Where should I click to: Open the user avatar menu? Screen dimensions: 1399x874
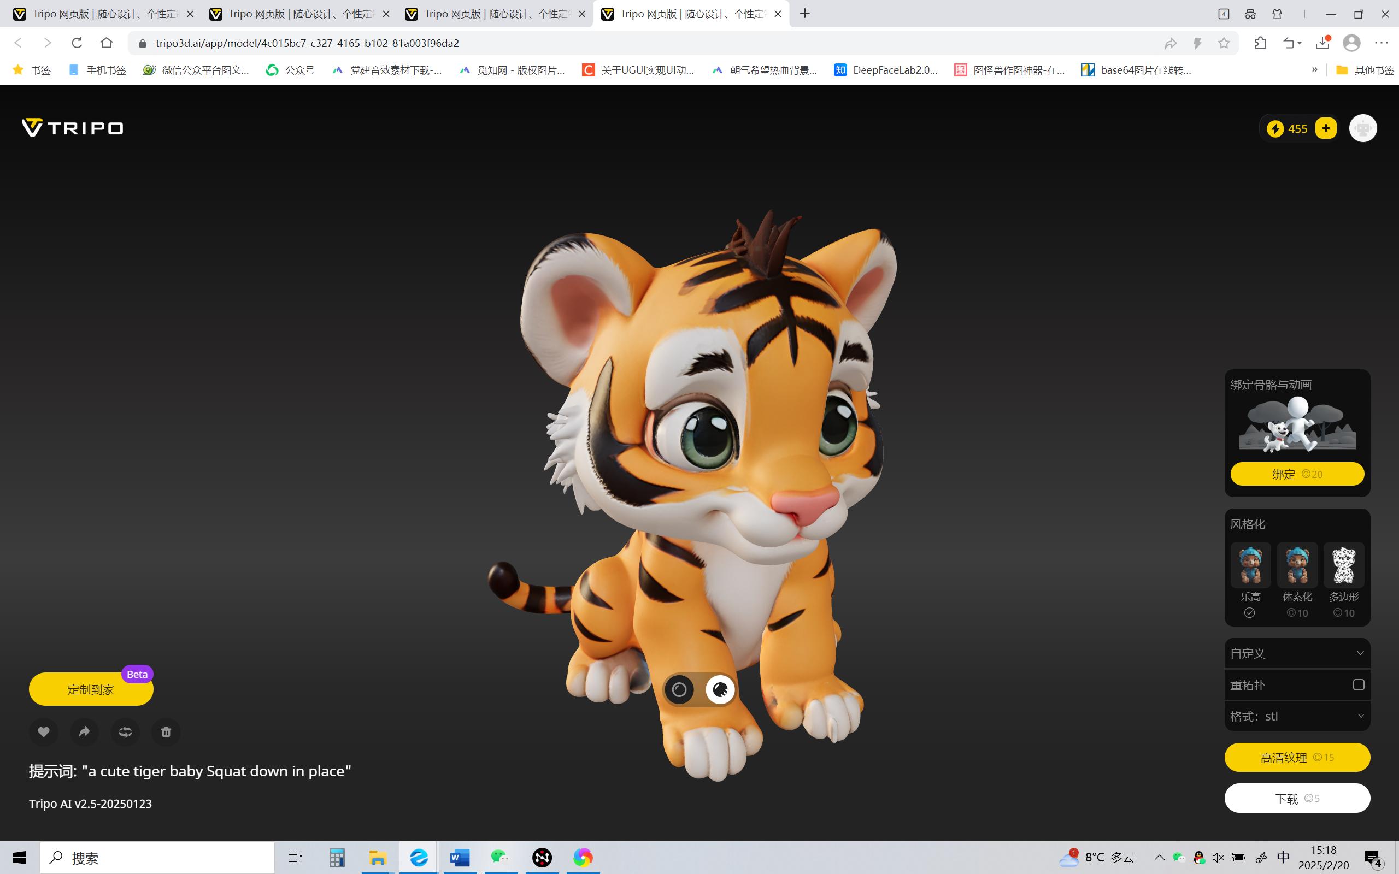1362,128
